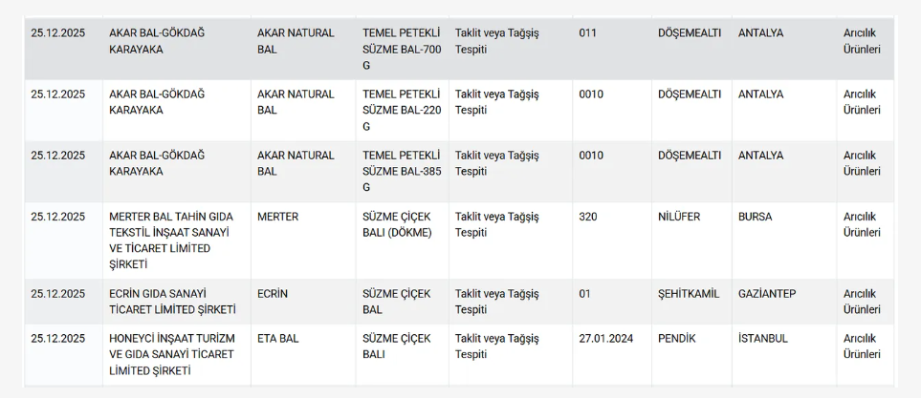Click the PENDİK district cell

[677, 339]
